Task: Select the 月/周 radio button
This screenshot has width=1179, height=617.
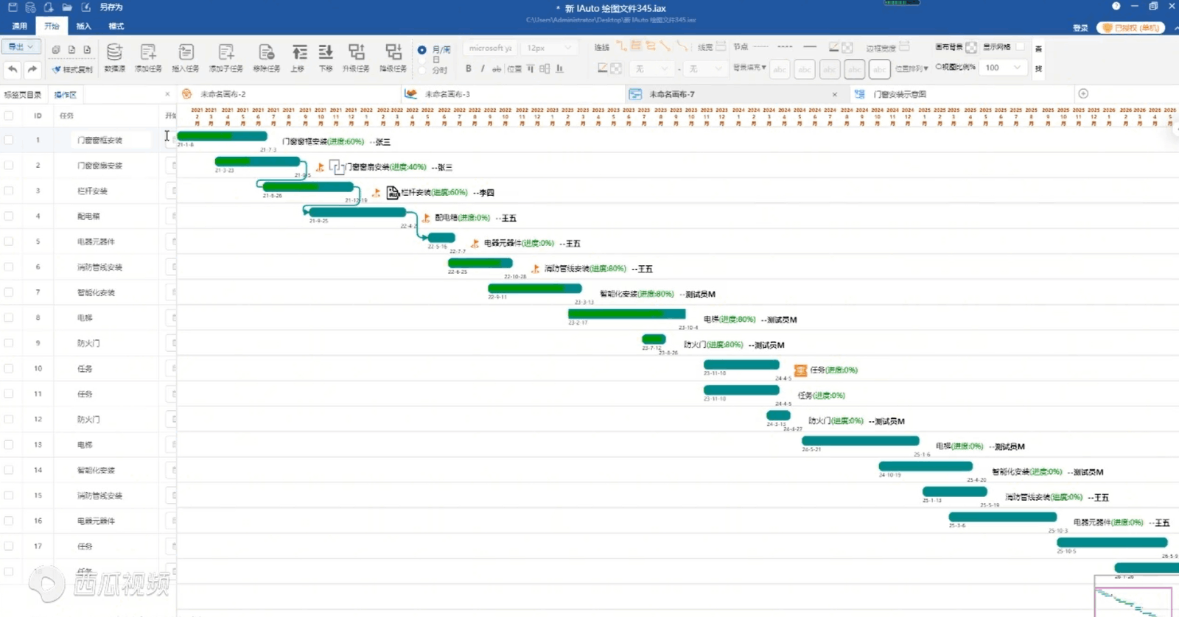Action: (422, 50)
